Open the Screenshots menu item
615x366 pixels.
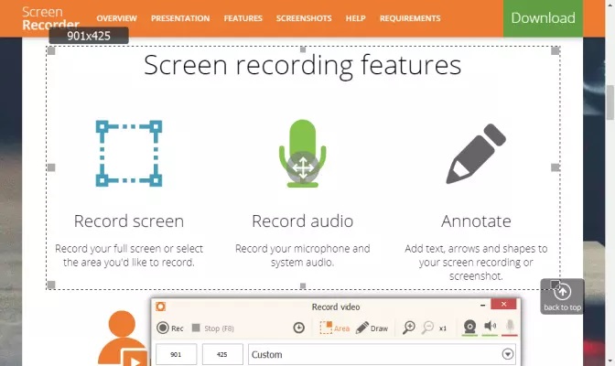click(x=304, y=18)
